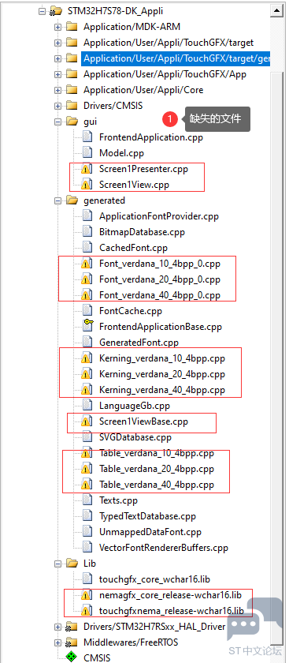
Task: Click the Lib open-folder icon
Action: (x=72, y=564)
